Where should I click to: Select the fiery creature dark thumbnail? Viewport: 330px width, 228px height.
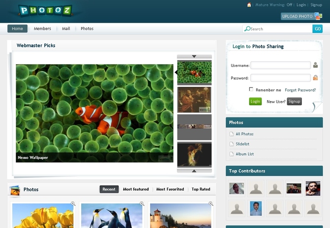pyautogui.click(x=194, y=154)
